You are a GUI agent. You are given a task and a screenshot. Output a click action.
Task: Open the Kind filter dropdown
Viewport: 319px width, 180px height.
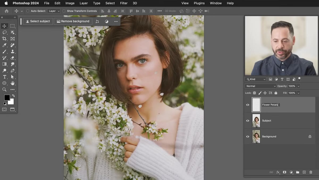tap(255, 79)
